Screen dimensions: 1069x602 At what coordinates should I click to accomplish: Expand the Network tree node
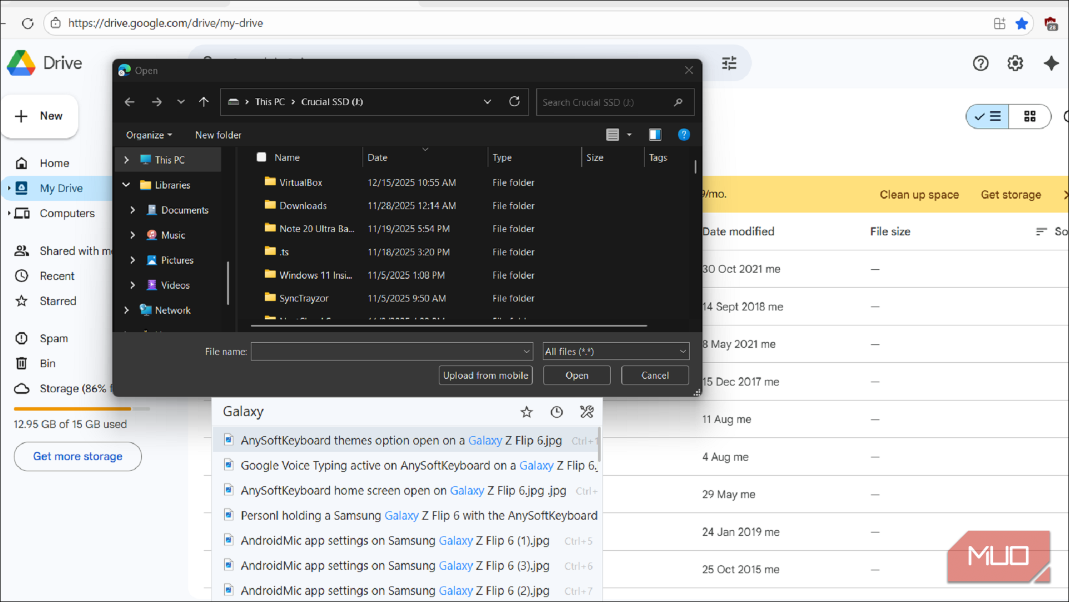126,310
